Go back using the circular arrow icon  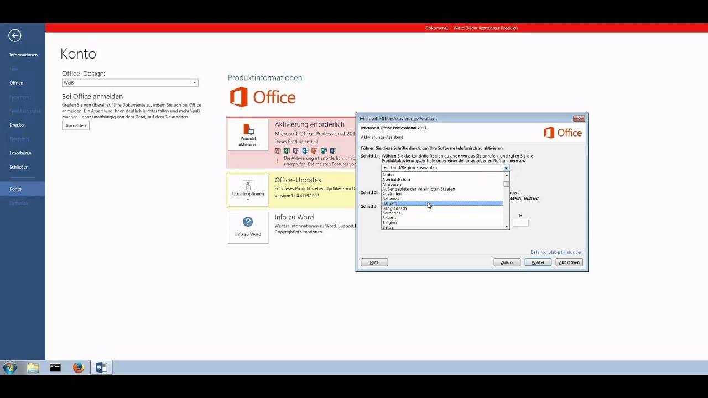point(15,35)
